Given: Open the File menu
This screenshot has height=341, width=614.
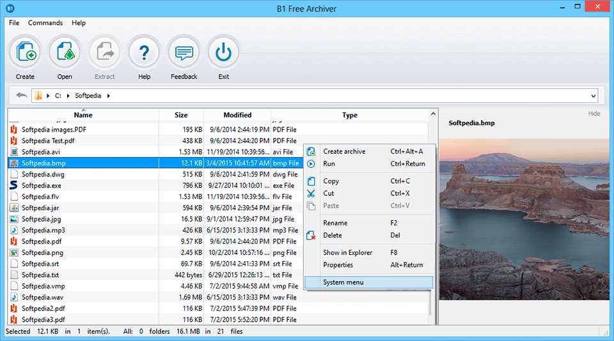Looking at the screenshot, I should coord(14,23).
